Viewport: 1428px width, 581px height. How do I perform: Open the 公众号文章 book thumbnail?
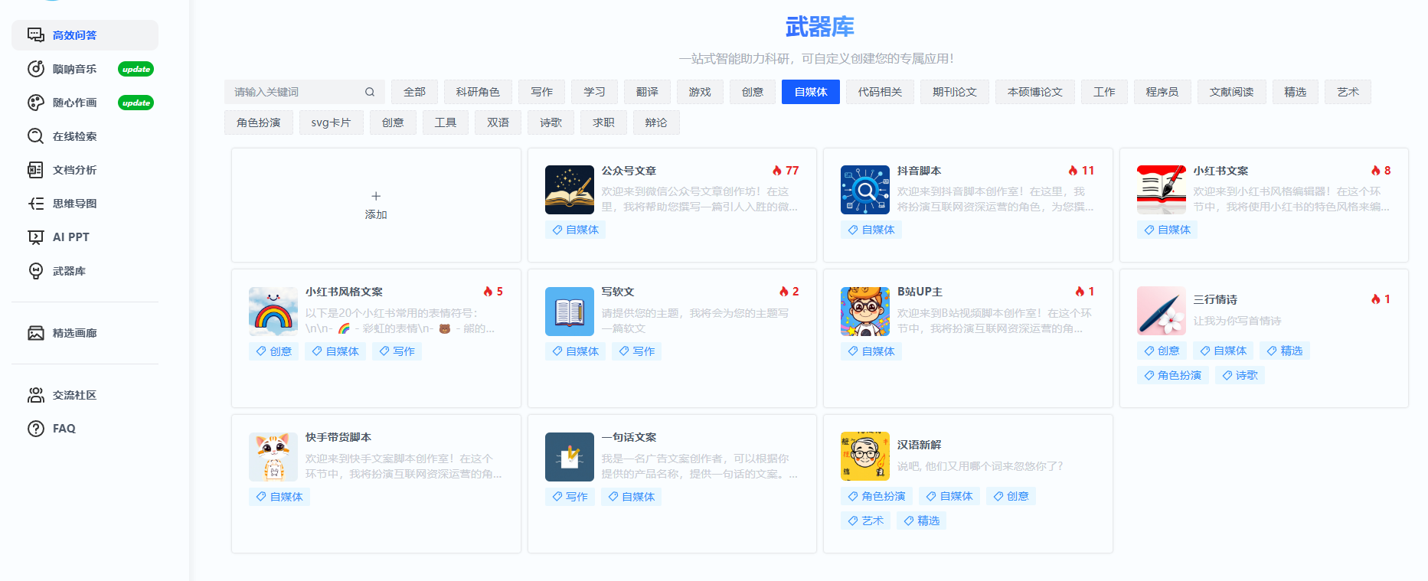[x=569, y=190]
